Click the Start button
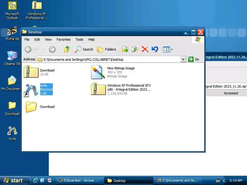247x185 pixels. (15, 180)
